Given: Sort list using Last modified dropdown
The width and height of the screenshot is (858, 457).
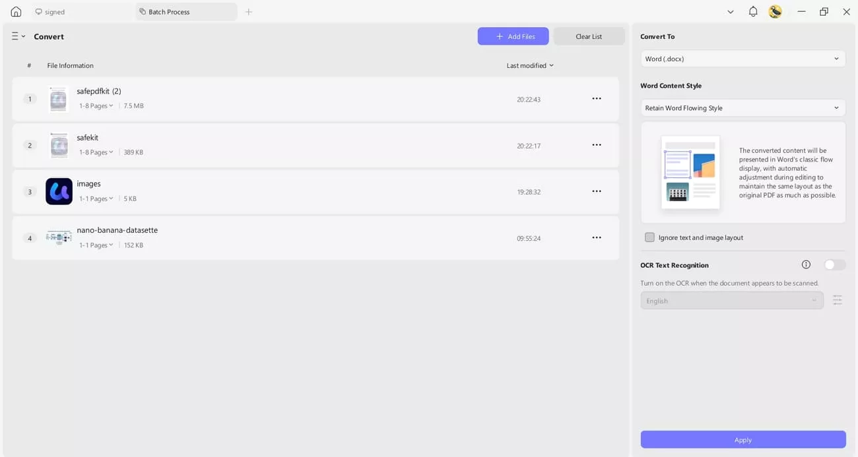Looking at the screenshot, I should pyautogui.click(x=529, y=65).
